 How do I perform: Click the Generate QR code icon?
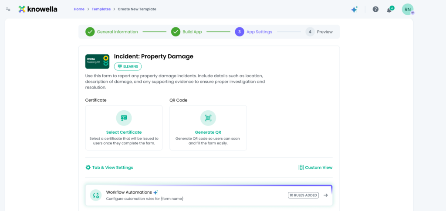coord(208,118)
